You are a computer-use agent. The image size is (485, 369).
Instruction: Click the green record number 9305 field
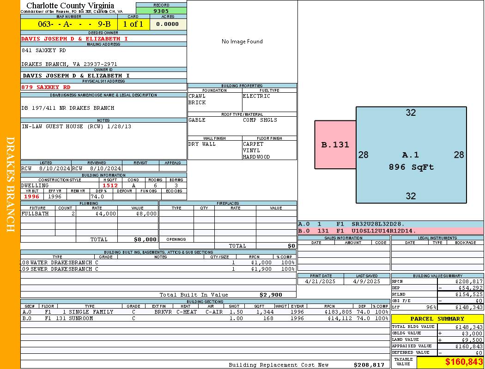coord(161,11)
